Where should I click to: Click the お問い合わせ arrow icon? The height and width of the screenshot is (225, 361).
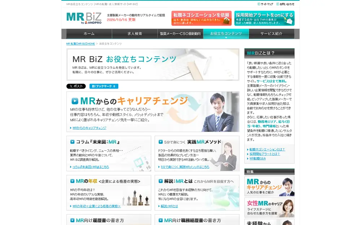coord(278,4)
